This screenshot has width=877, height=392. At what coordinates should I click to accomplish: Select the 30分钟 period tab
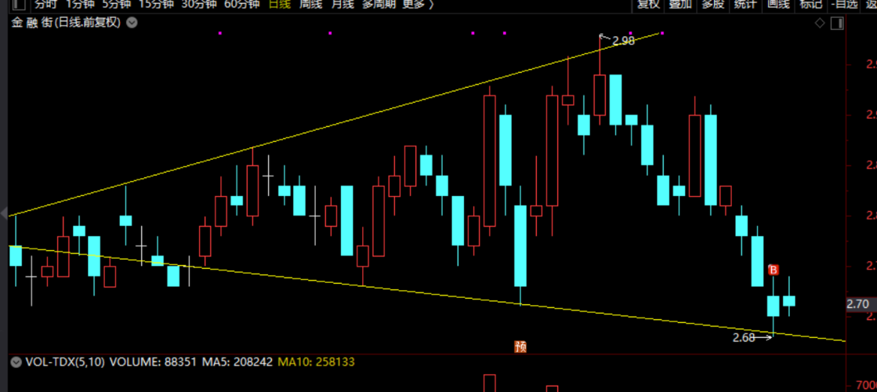coord(198,5)
